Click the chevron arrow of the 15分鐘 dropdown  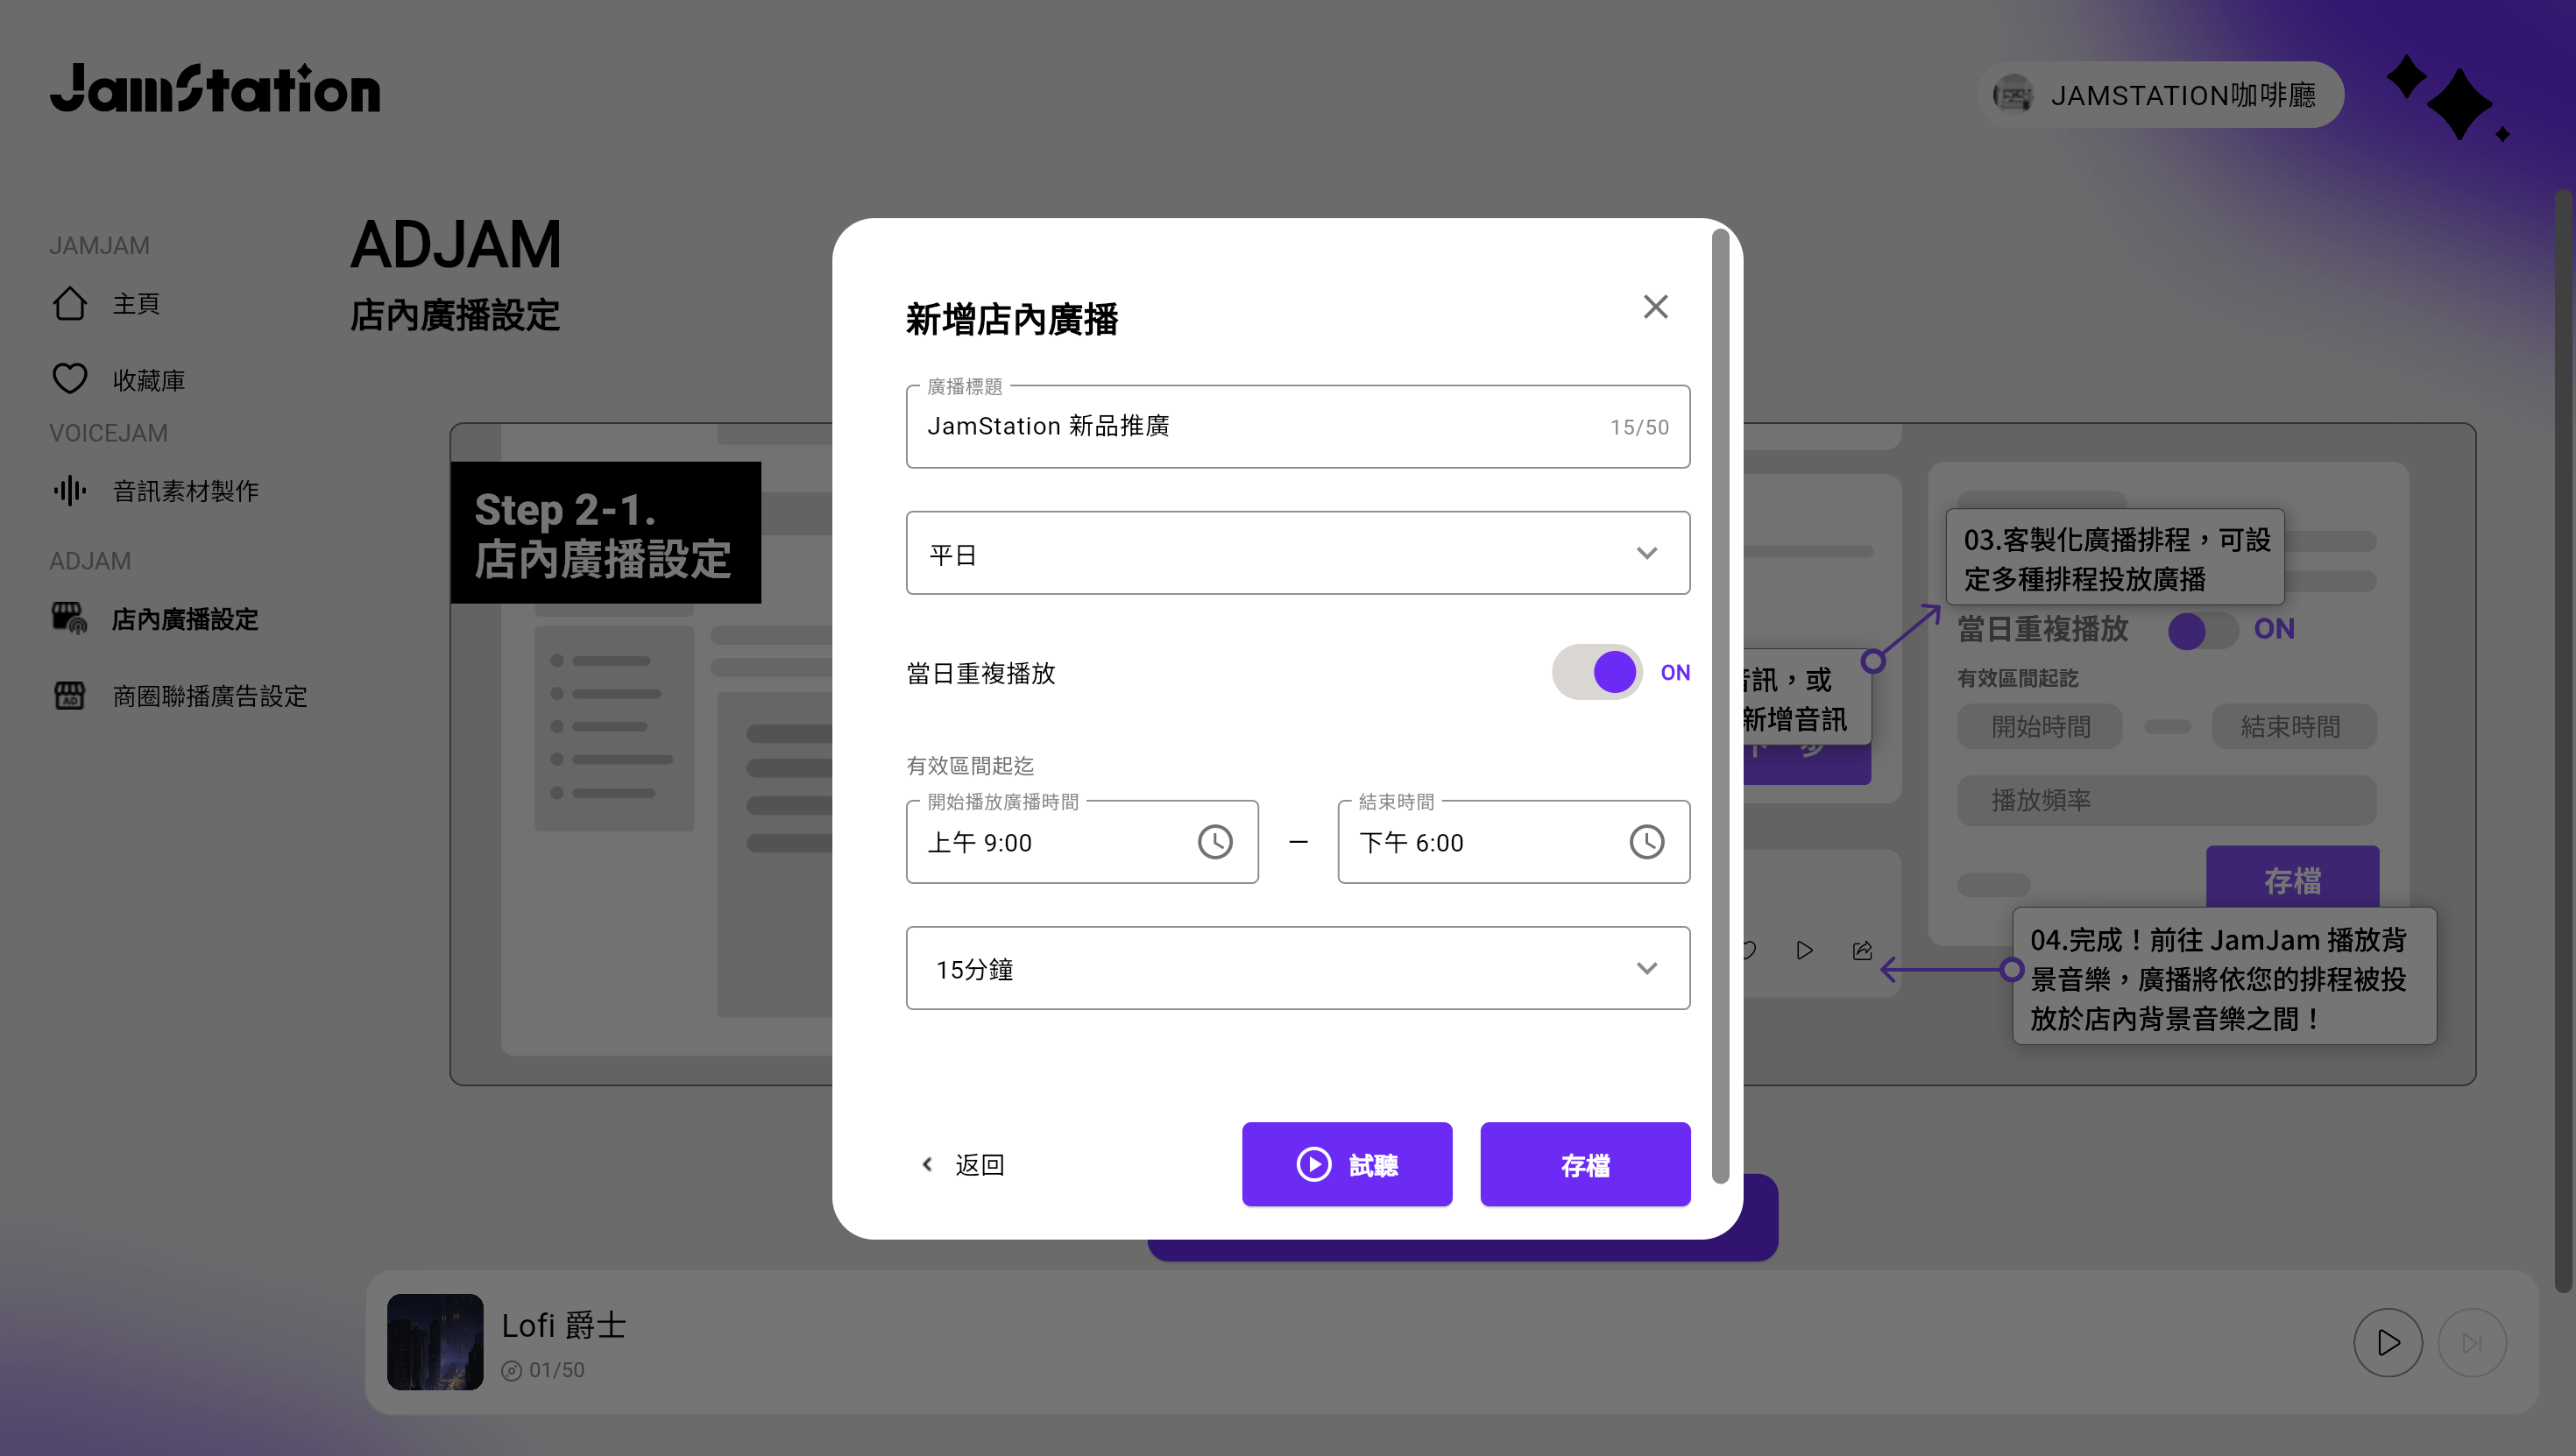(1646, 968)
